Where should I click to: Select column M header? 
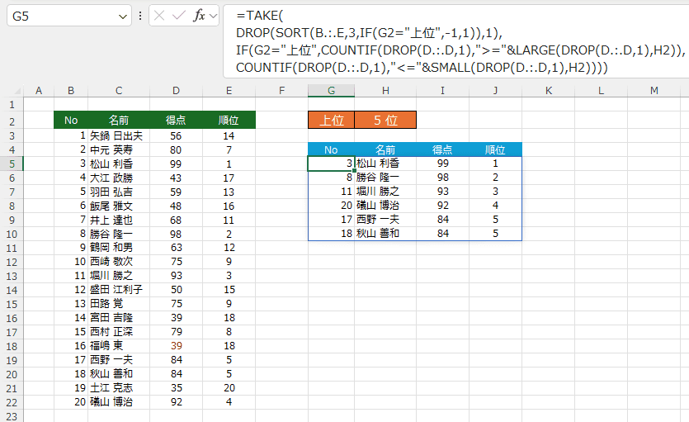pos(654,90)
